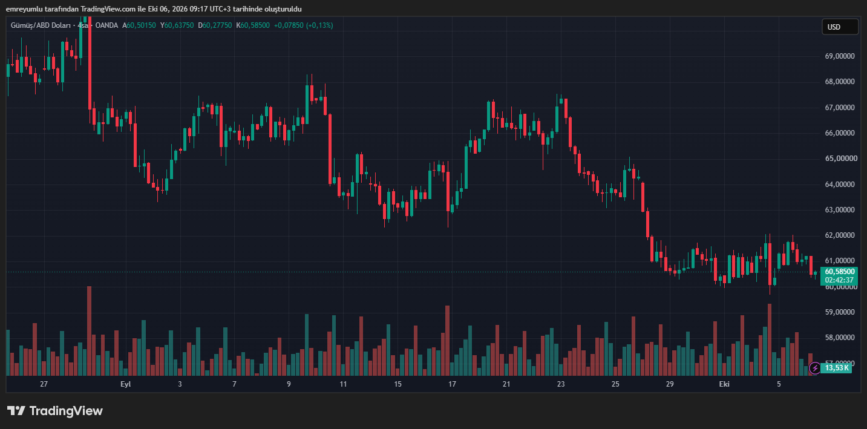Click the 69,00000 price axis label
The image size is (867, 429).
[x=841, y=56]
